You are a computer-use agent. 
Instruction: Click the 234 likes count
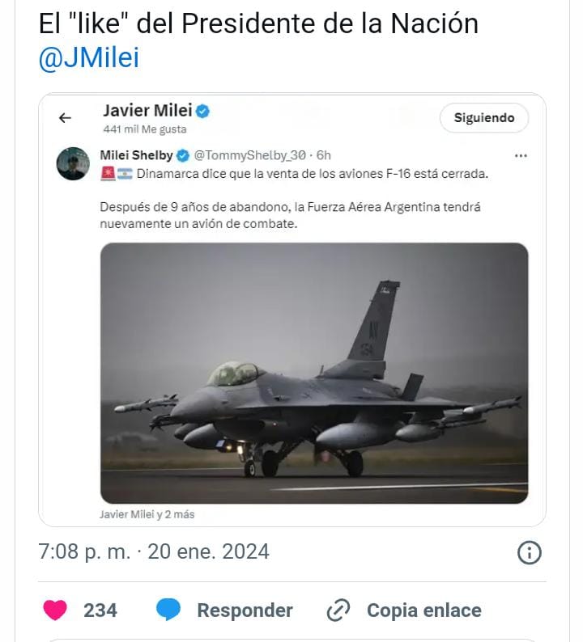tap(100, 610)
